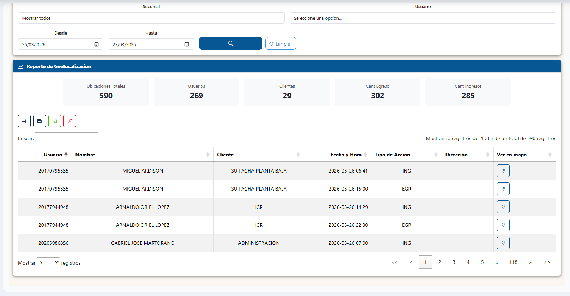This screenshot has width=570, height=296.
Task: Run the search with the magnifier button
Action: (x=230, y=43)
